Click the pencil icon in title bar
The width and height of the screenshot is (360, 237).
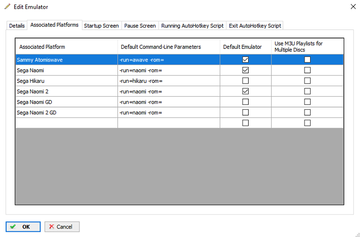coord(7,7)
